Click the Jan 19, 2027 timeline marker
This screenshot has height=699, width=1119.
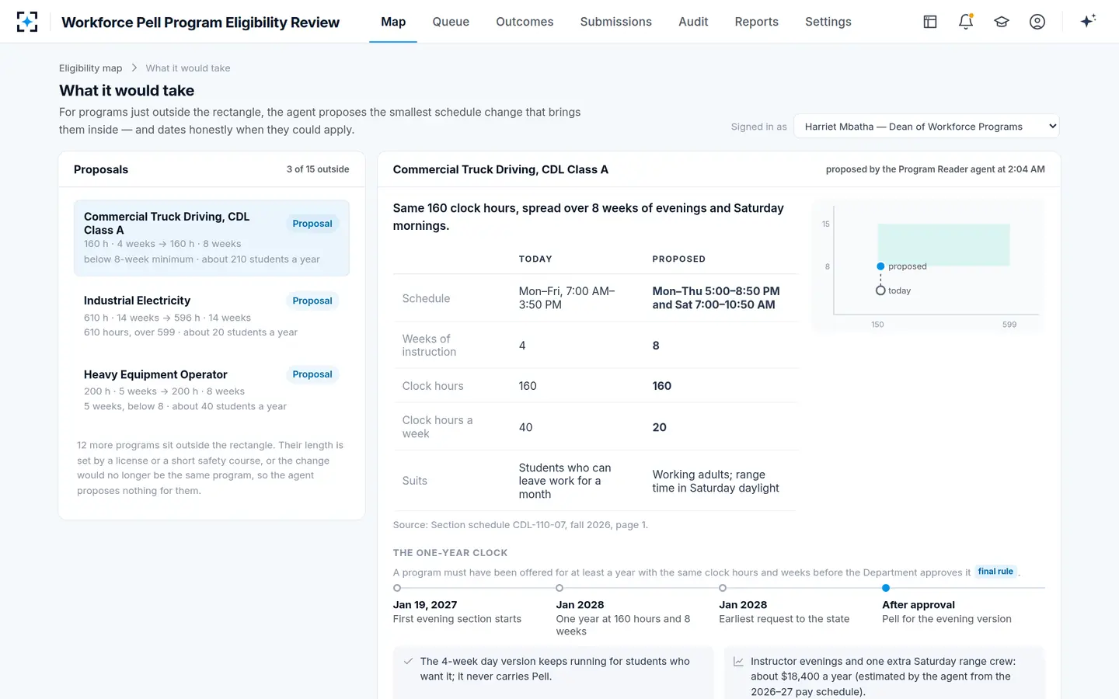tap(397, 588)
